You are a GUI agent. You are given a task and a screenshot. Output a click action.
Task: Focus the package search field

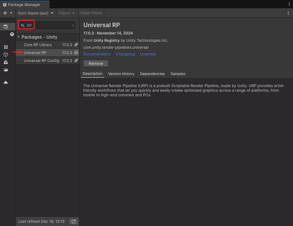point(47,25)
